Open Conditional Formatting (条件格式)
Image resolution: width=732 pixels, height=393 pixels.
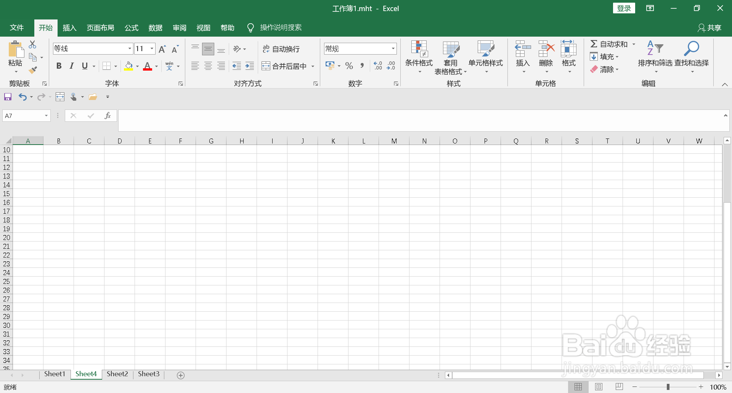(419, 57)
